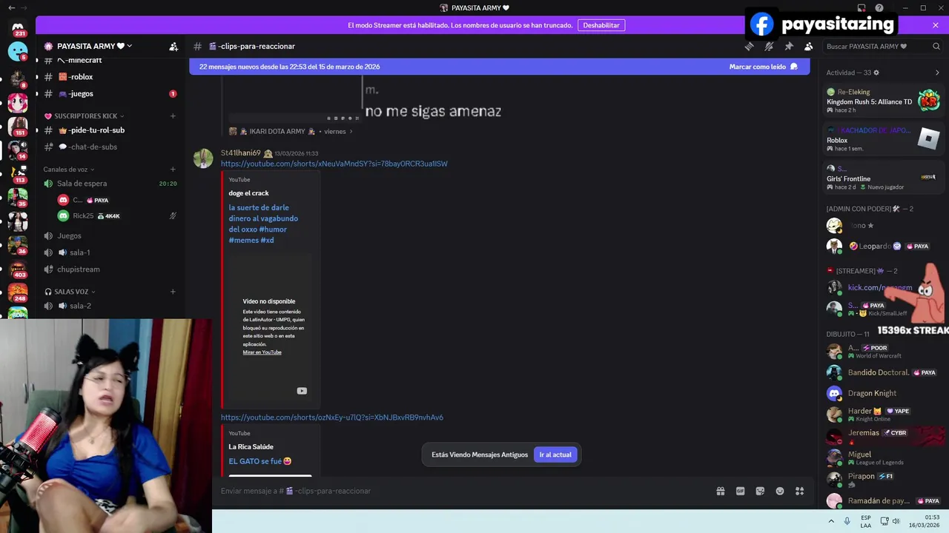
Task: Collapse the Canales de voz category
Action: [70, 170]
